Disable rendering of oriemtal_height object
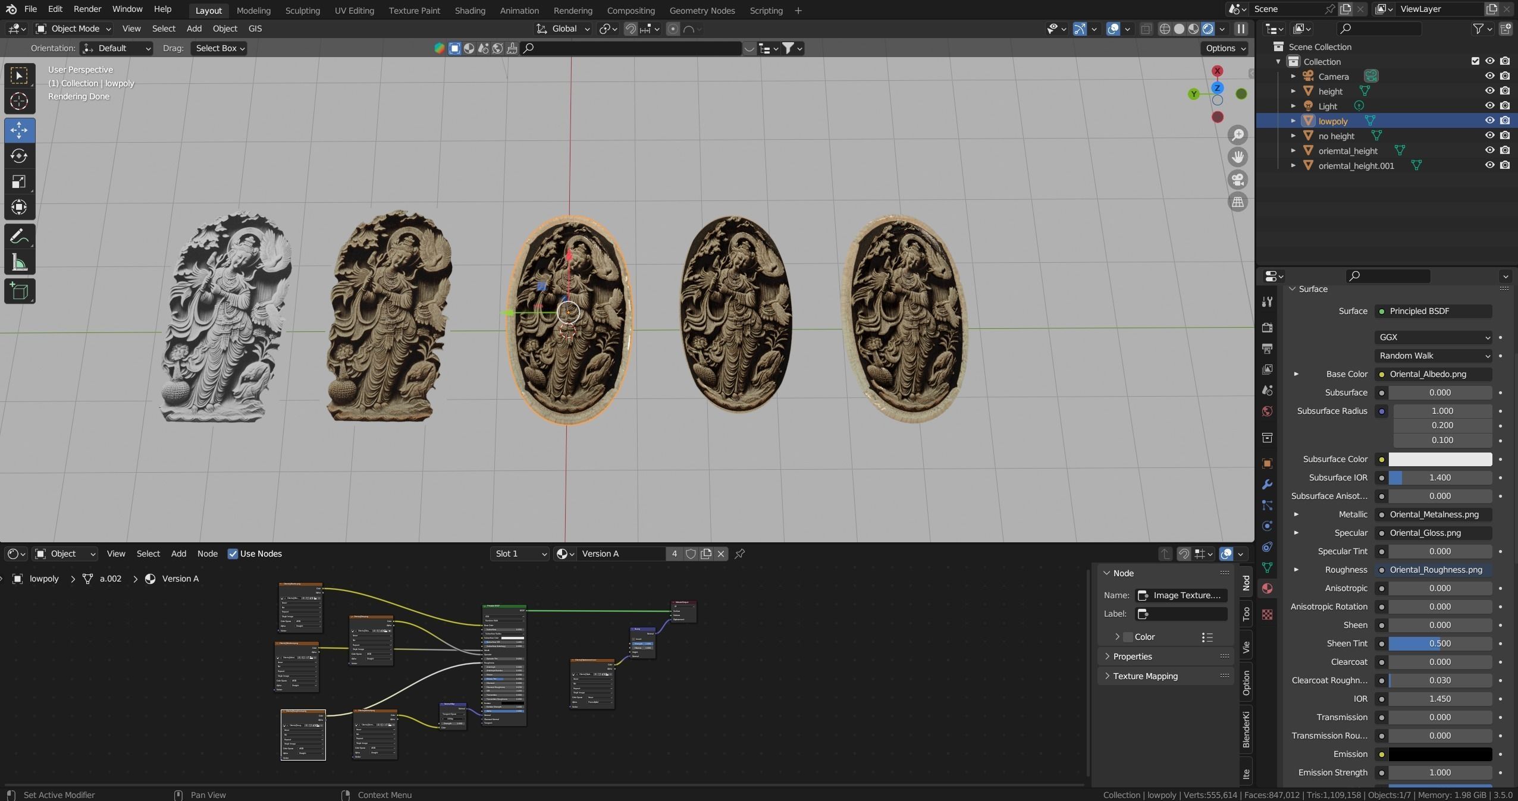This screenshot has height=801, width=1518. (1505, 150)
